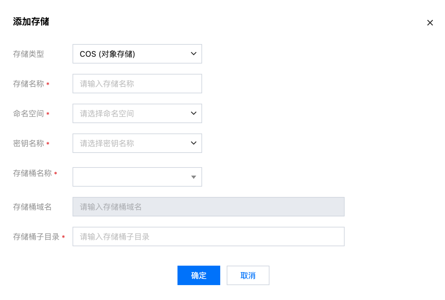Click the 存储类型 field label
445x300 pixels.
click(x=29, y=54)
